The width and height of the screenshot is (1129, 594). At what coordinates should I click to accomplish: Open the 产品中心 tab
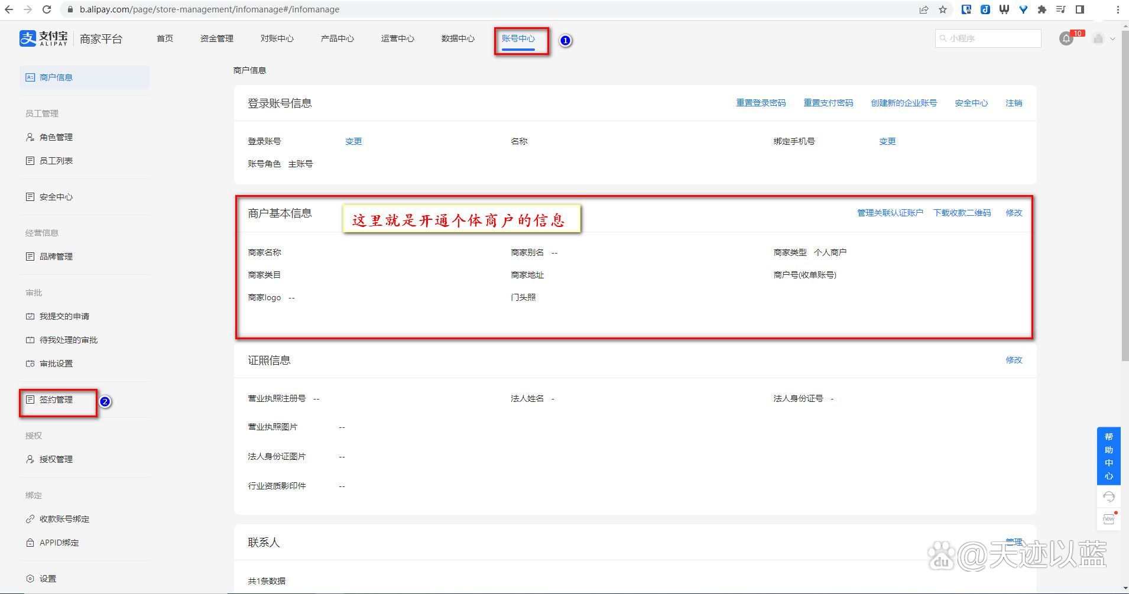coord(338,38)
